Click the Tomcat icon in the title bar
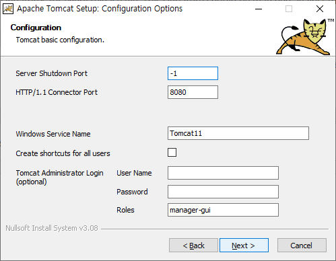The image size is (336, 261). 8,9
